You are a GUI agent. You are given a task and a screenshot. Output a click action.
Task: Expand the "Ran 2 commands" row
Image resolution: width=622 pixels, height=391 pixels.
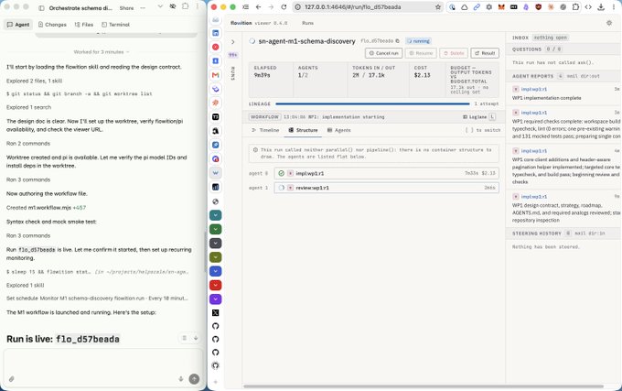pyautogui.click(x=28, y=144)
